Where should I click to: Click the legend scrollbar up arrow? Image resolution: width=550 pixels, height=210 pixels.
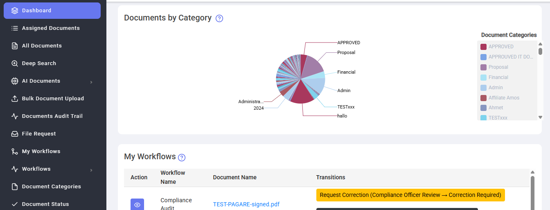[540, 44]
